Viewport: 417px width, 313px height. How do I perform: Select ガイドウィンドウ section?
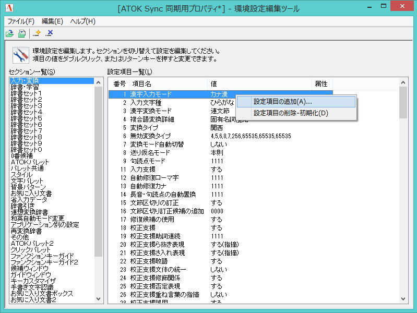coord(52,275)
